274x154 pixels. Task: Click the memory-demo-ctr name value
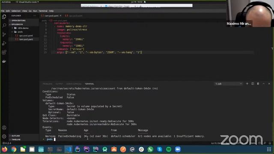pyautogui.click(x=76, y=27)
